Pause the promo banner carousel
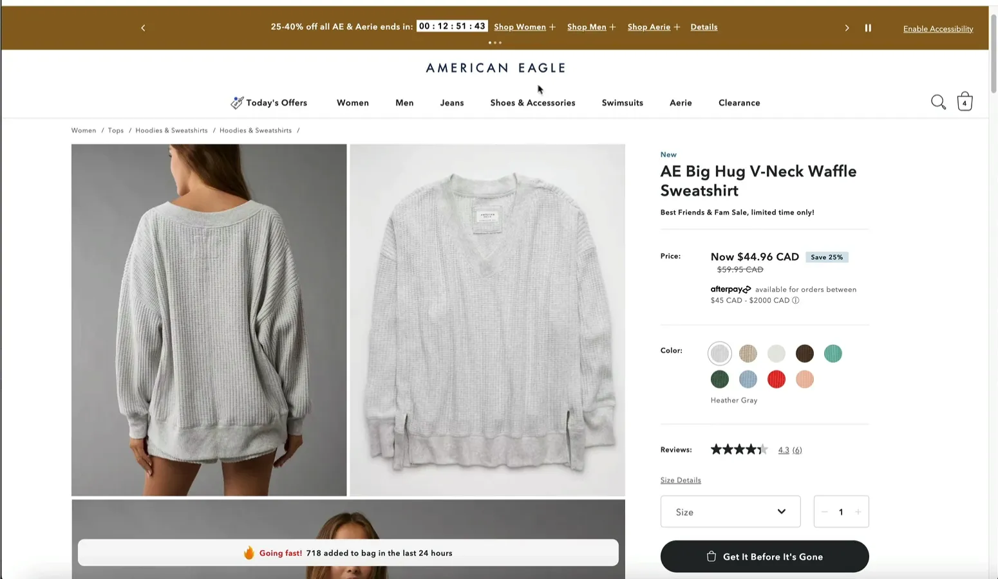 (868, 28)
